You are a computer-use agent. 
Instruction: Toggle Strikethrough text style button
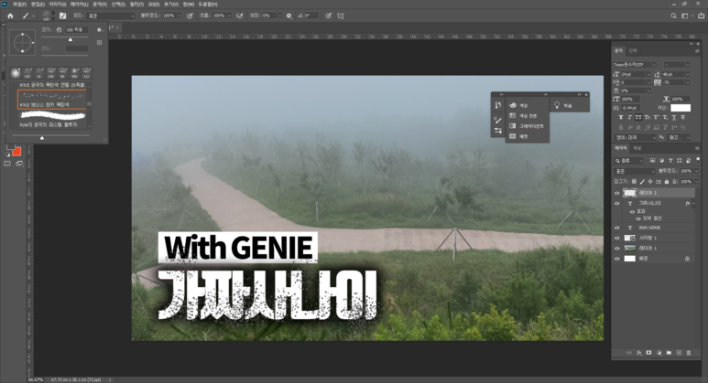(x=682, y=117)
